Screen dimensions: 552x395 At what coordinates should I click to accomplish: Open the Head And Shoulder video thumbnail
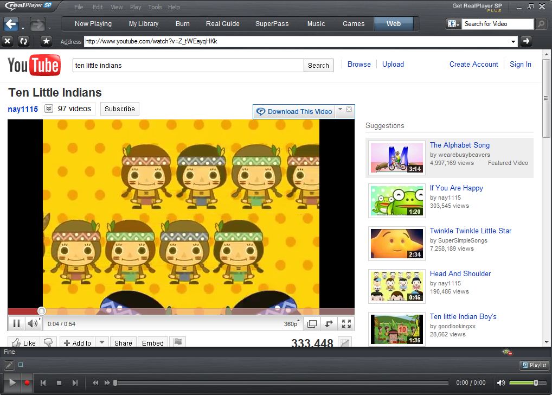click(x=397, y=286)
